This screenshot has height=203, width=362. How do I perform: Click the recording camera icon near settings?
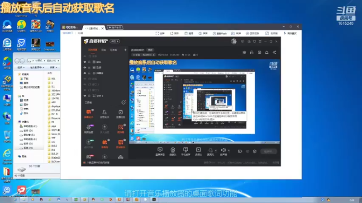(240, 151)
